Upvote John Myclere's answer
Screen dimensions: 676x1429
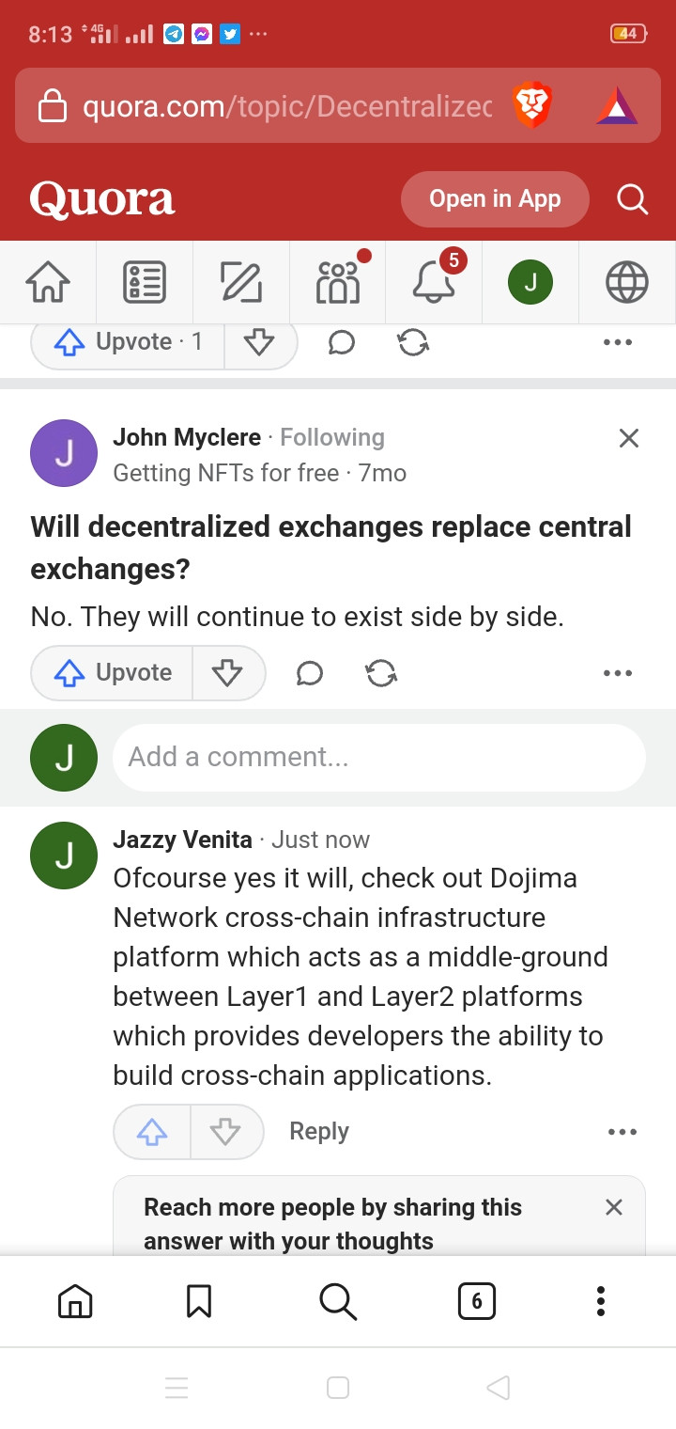[x=113, y=673]
